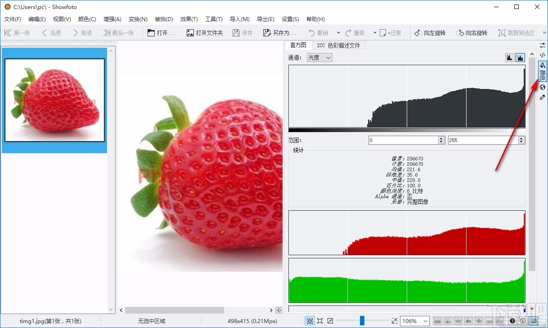
Task: Decrease range maximum with down stepper
Action: point(521,142)
